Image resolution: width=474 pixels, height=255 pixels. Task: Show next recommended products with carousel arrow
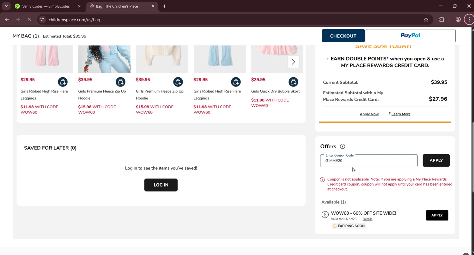[x=293, y=62]
